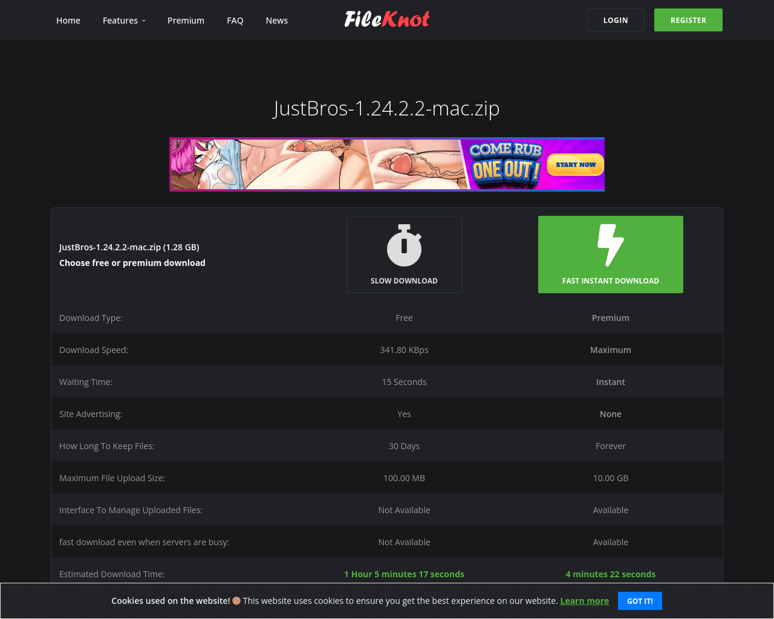Click the JustBros-1.24.2.2-mac.zip page title
Viewport: 774px width, 619px height.
pos(387,108)
